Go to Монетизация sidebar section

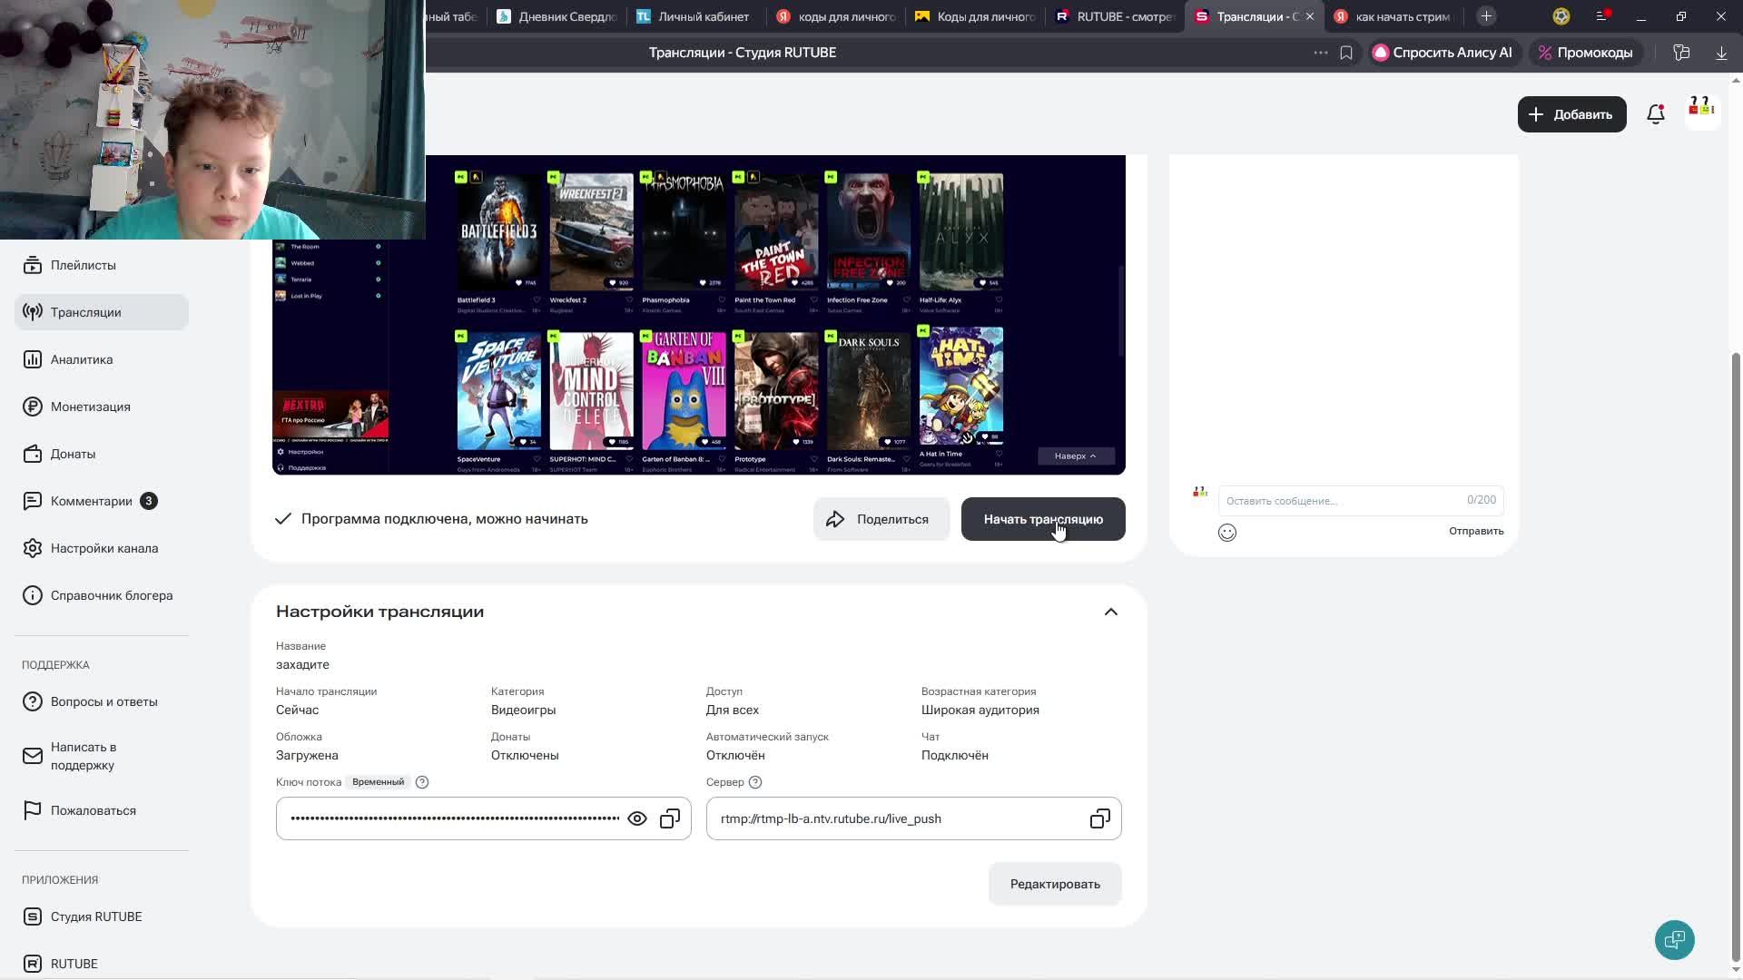point(90,407)
